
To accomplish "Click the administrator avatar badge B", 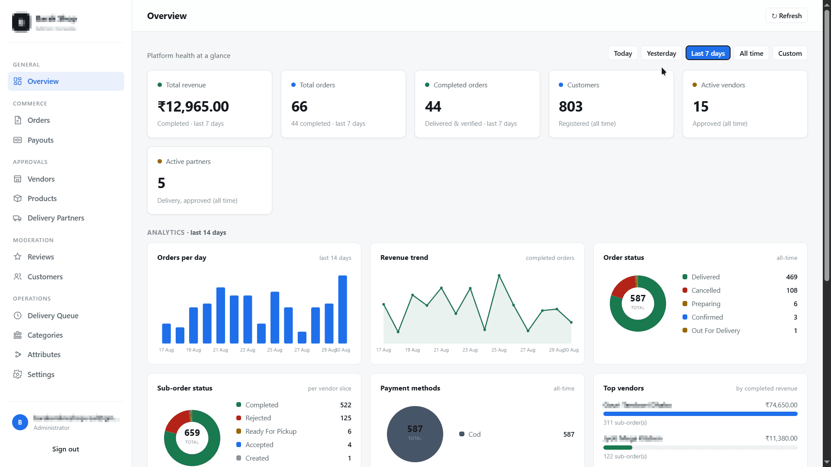I will pos(20,422).
